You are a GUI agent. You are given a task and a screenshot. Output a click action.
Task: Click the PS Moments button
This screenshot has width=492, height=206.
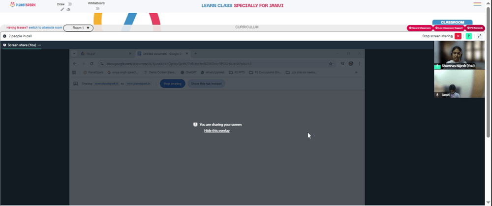tap(475, 28)
